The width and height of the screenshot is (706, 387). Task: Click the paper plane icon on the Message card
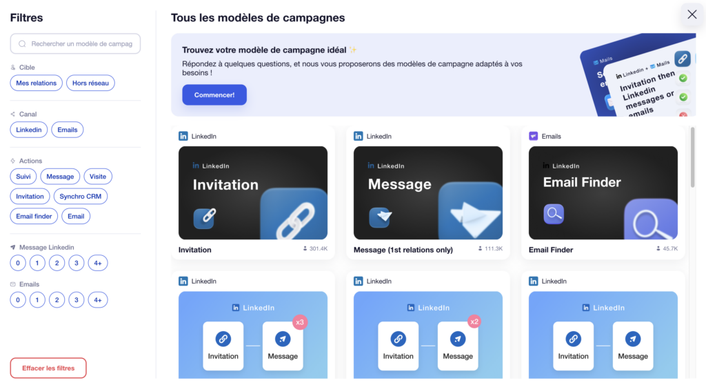[380, 217]
